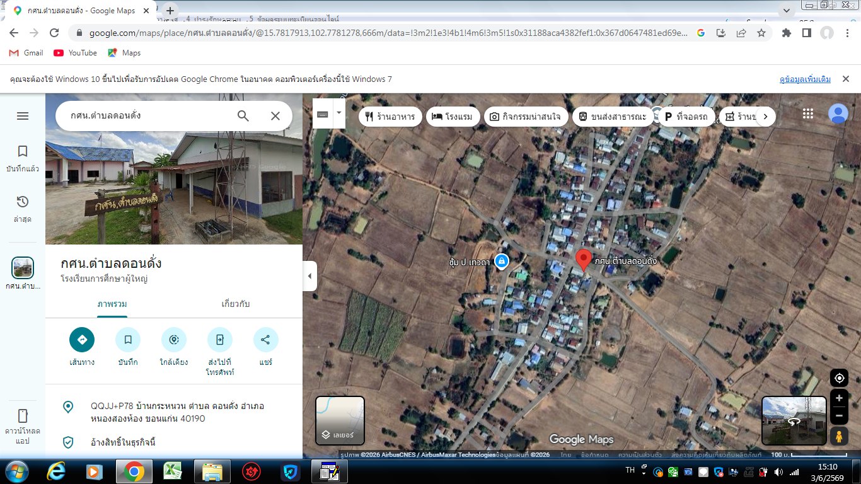Open the keyboard input tools dropdown arrow
The height and width of the screenshot is (484, 861).
(339, 113)
